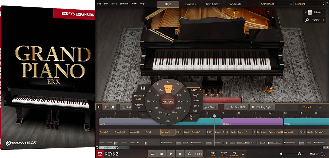Select the F add9 chord block

pyautogui.click(x=280, y=132)
